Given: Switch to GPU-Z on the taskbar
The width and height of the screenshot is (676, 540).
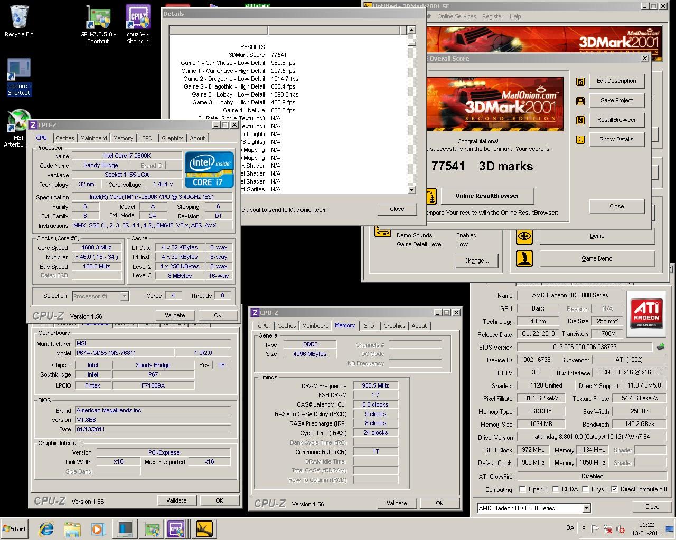Looking at the screenshot, I should (x=152, y=529).
